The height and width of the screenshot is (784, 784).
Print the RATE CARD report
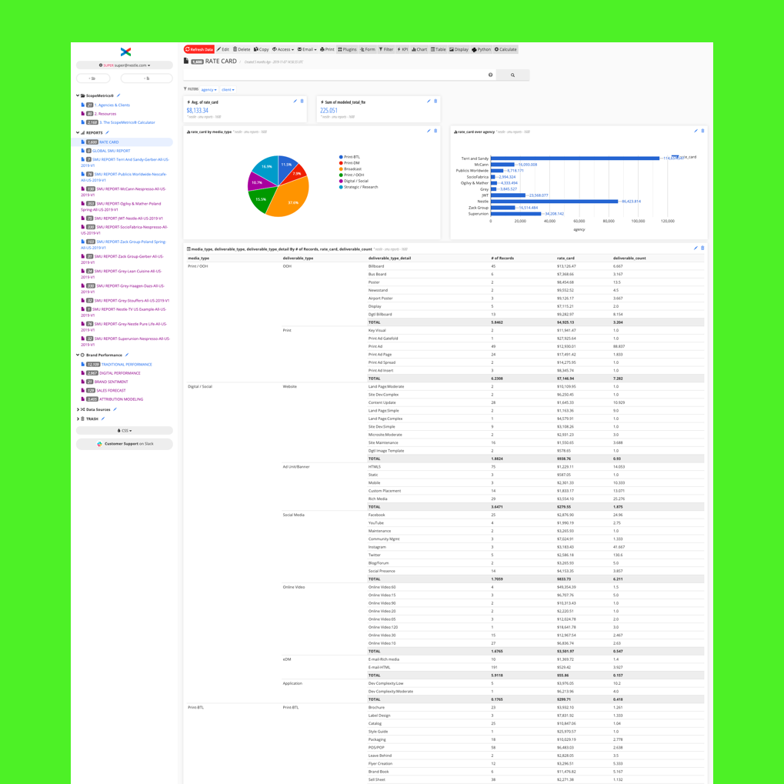point(327,49)
